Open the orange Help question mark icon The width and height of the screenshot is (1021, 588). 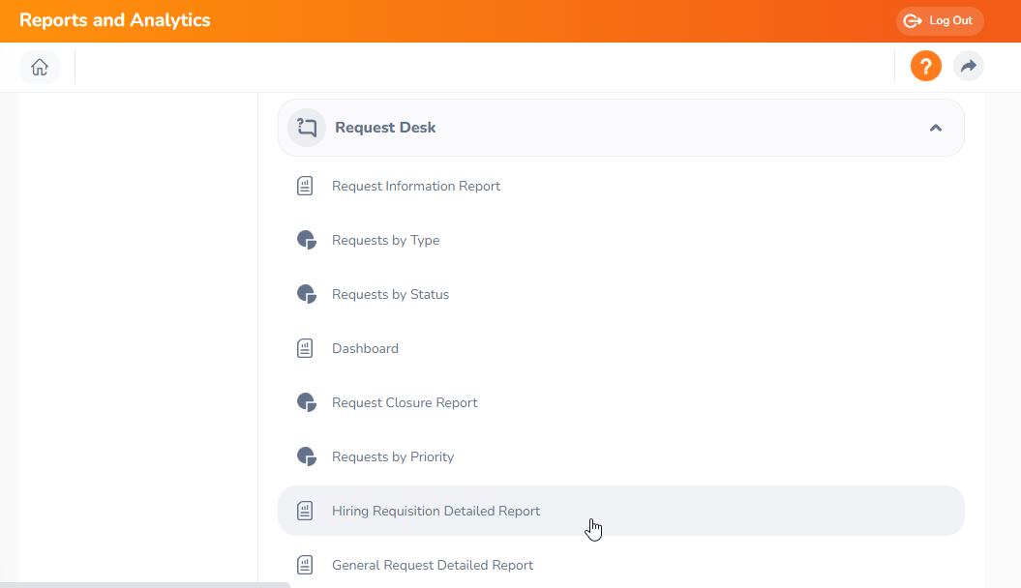(925, 67)
